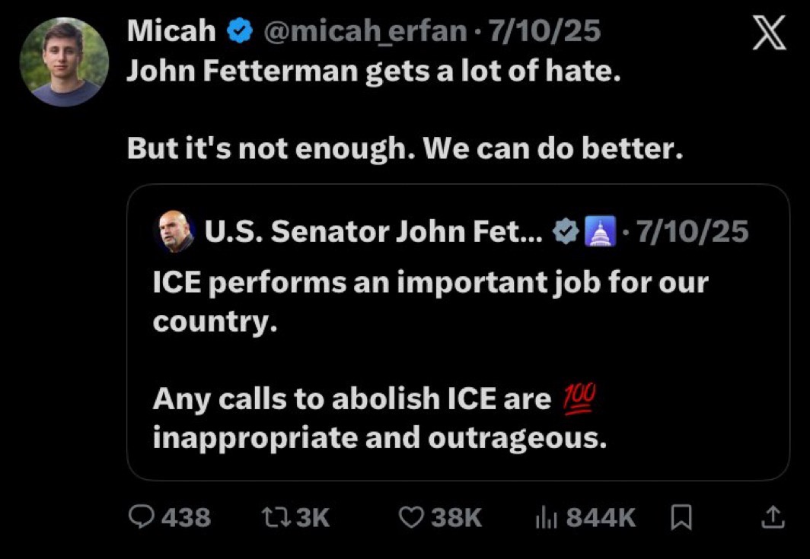Screen dimensions: 810x559
Task: Click the X logo icon
Action: [768, 35]
